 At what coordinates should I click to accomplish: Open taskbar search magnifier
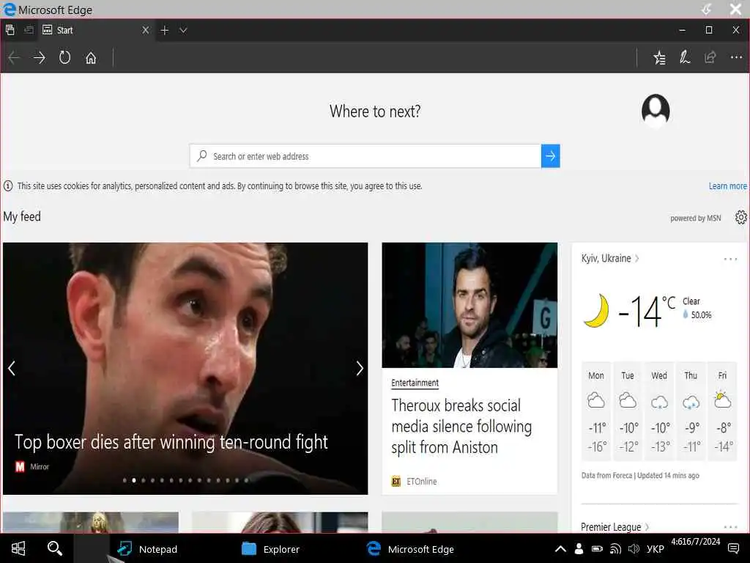tap(54, 548)
